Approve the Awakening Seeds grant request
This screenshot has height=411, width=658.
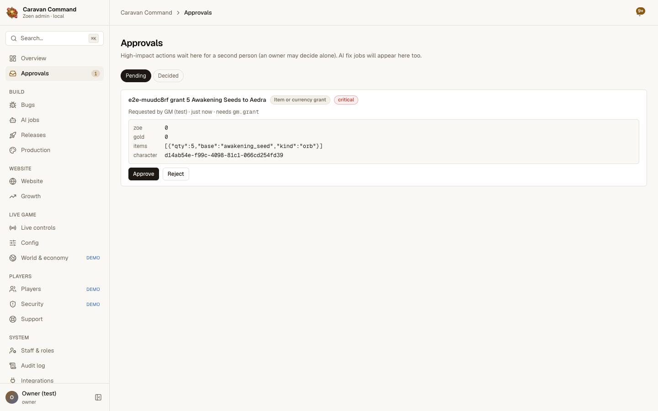coord(143,174)
